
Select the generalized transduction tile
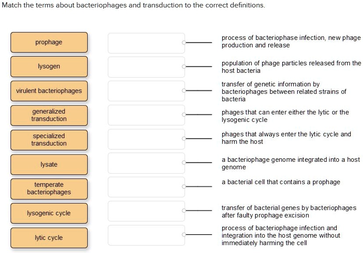49,115
